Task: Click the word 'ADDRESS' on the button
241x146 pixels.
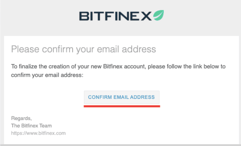Action: (142, 97)
